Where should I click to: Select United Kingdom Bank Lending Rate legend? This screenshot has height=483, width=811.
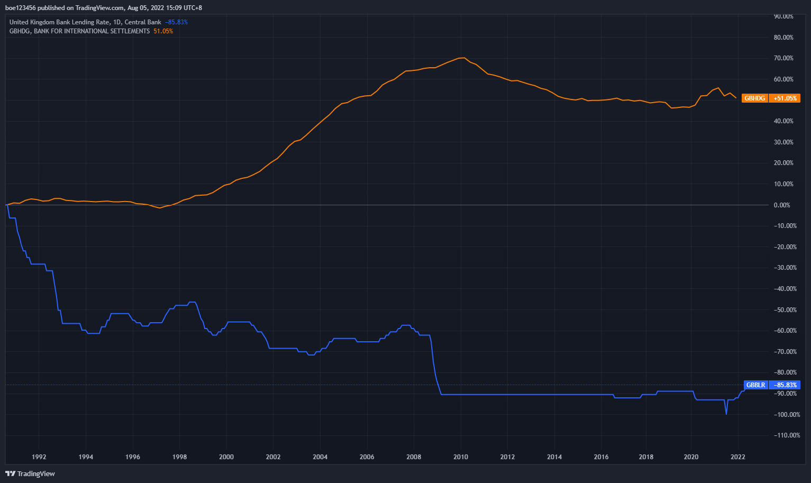coord(85,22)
